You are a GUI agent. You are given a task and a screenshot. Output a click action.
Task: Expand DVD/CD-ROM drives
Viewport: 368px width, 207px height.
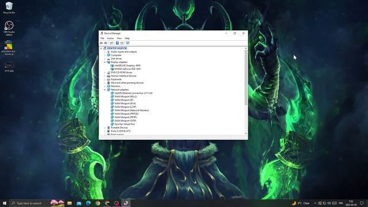click(x=105, y=72)
